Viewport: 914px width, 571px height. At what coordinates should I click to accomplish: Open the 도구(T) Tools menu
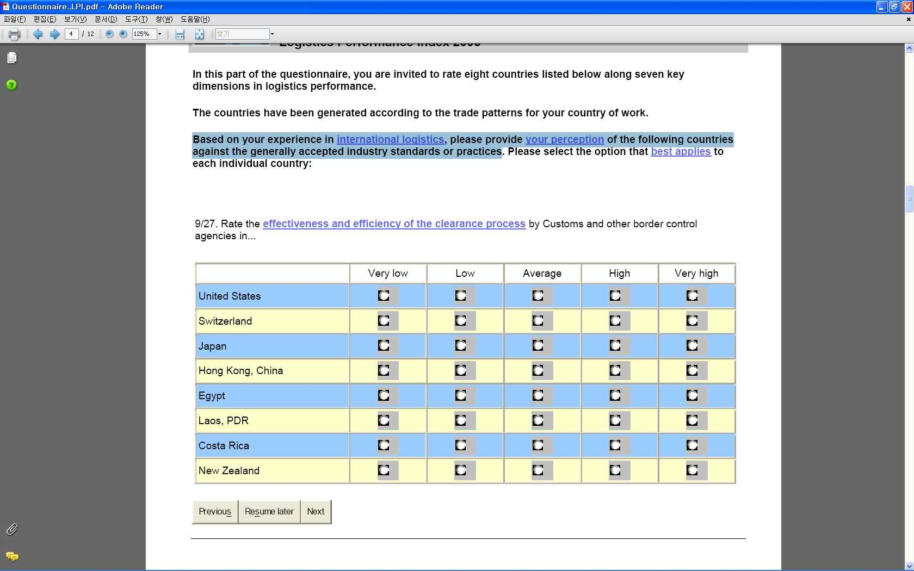[136, 19]
